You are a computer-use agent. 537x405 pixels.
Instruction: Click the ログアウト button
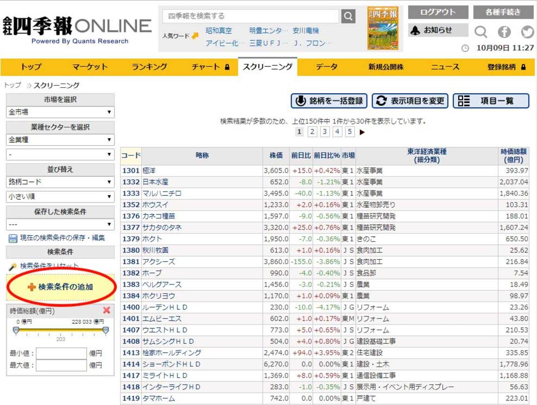pyautogui.click(x=438, y=12)
